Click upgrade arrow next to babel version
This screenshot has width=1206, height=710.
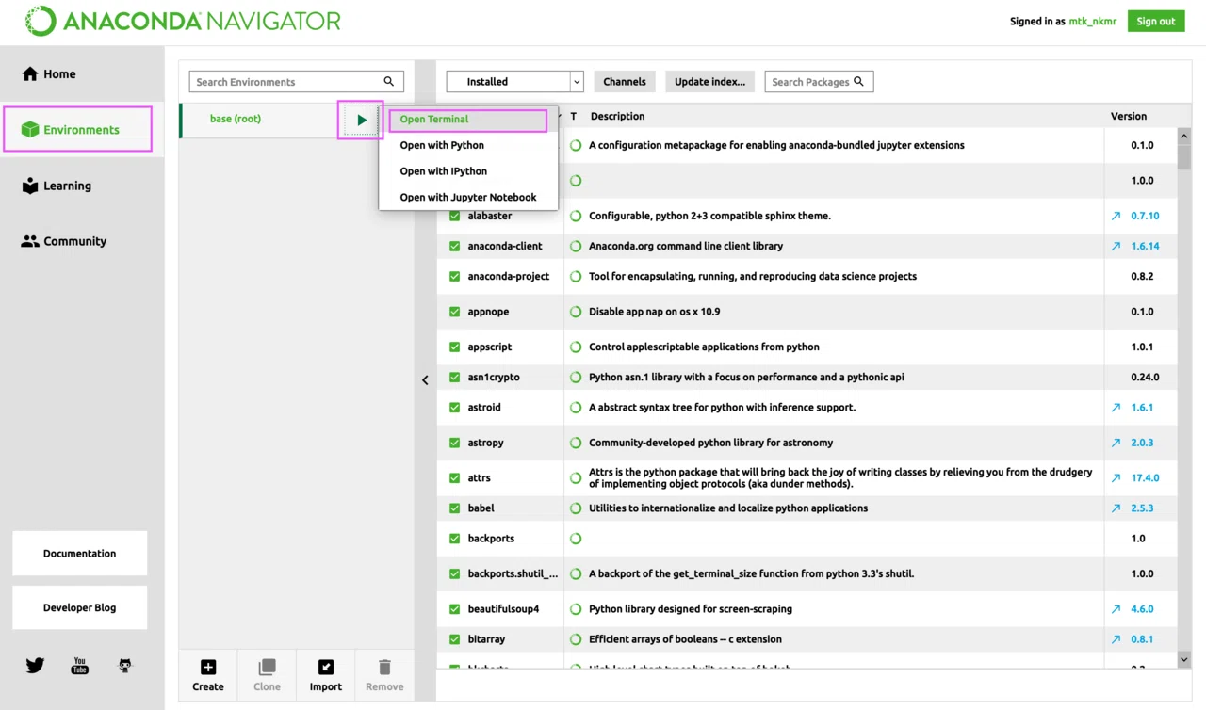click(1116, 508)
